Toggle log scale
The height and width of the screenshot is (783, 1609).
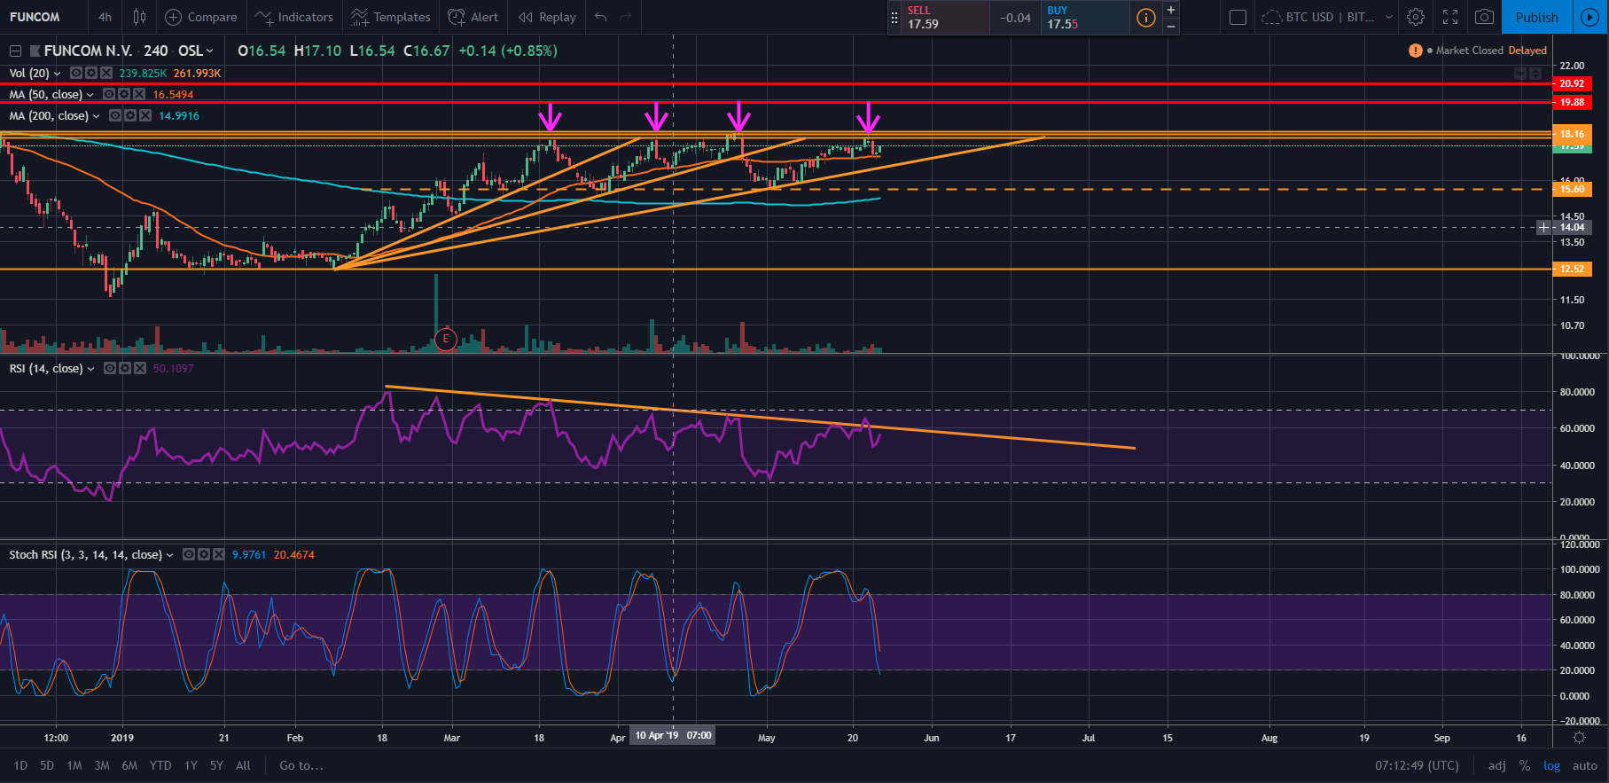(x=1551, y=765)
